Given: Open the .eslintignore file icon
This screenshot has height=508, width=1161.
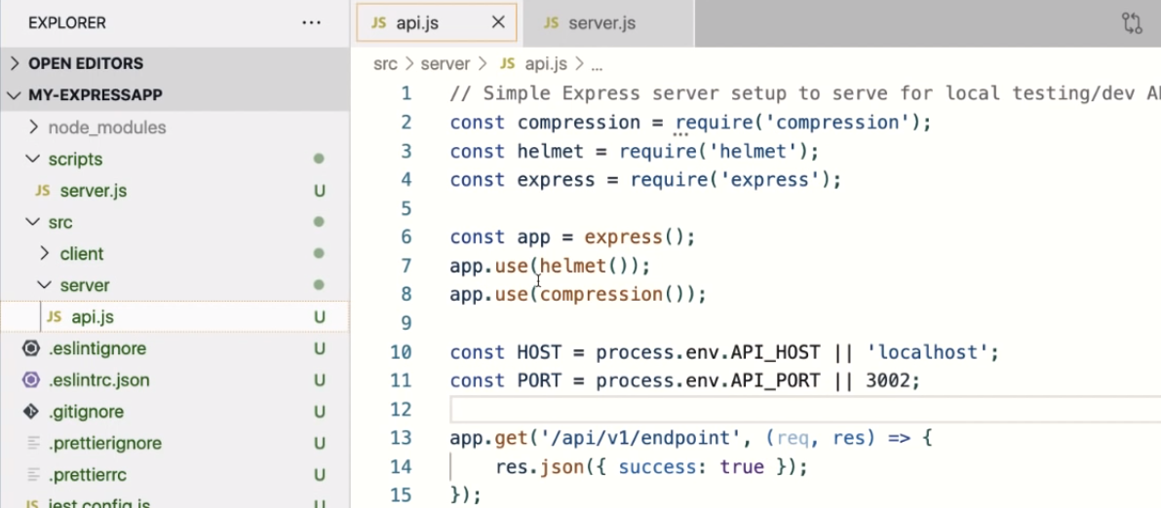Looking at the screenshot, I should pyautogui.click(x=31, y=348).
